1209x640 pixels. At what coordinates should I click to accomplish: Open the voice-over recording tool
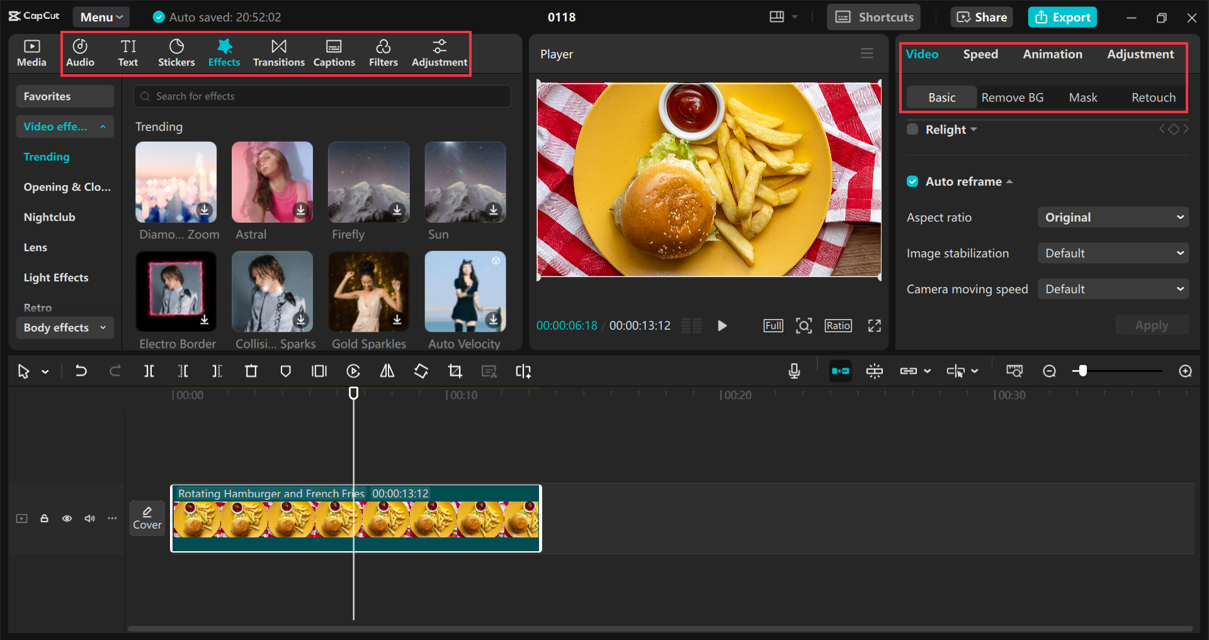(794, 371)
